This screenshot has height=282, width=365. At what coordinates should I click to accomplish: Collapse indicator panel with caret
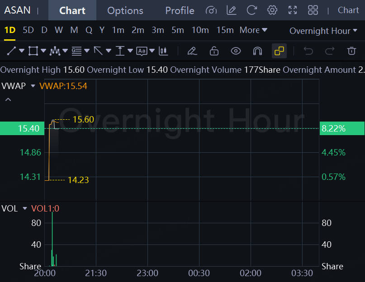[x=8, y=99]
